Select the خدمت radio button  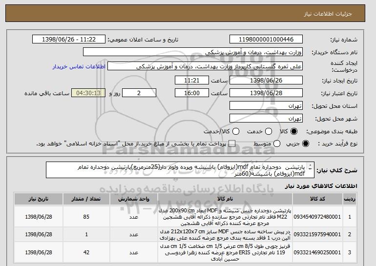click(x=269, y=131)
